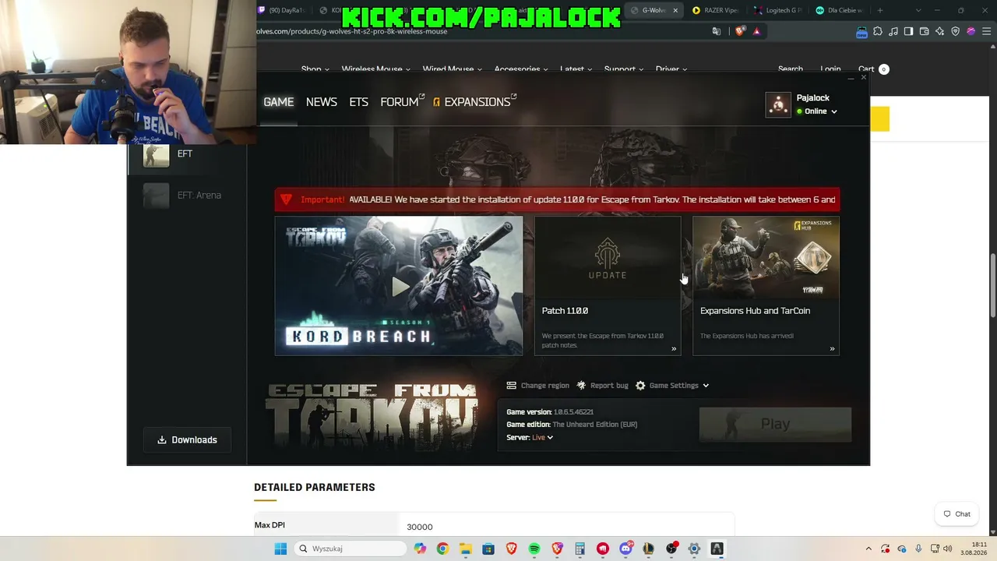Switch to the NEWS tab
The width and height of the screenshot is (997, 561).
[321, 102]
